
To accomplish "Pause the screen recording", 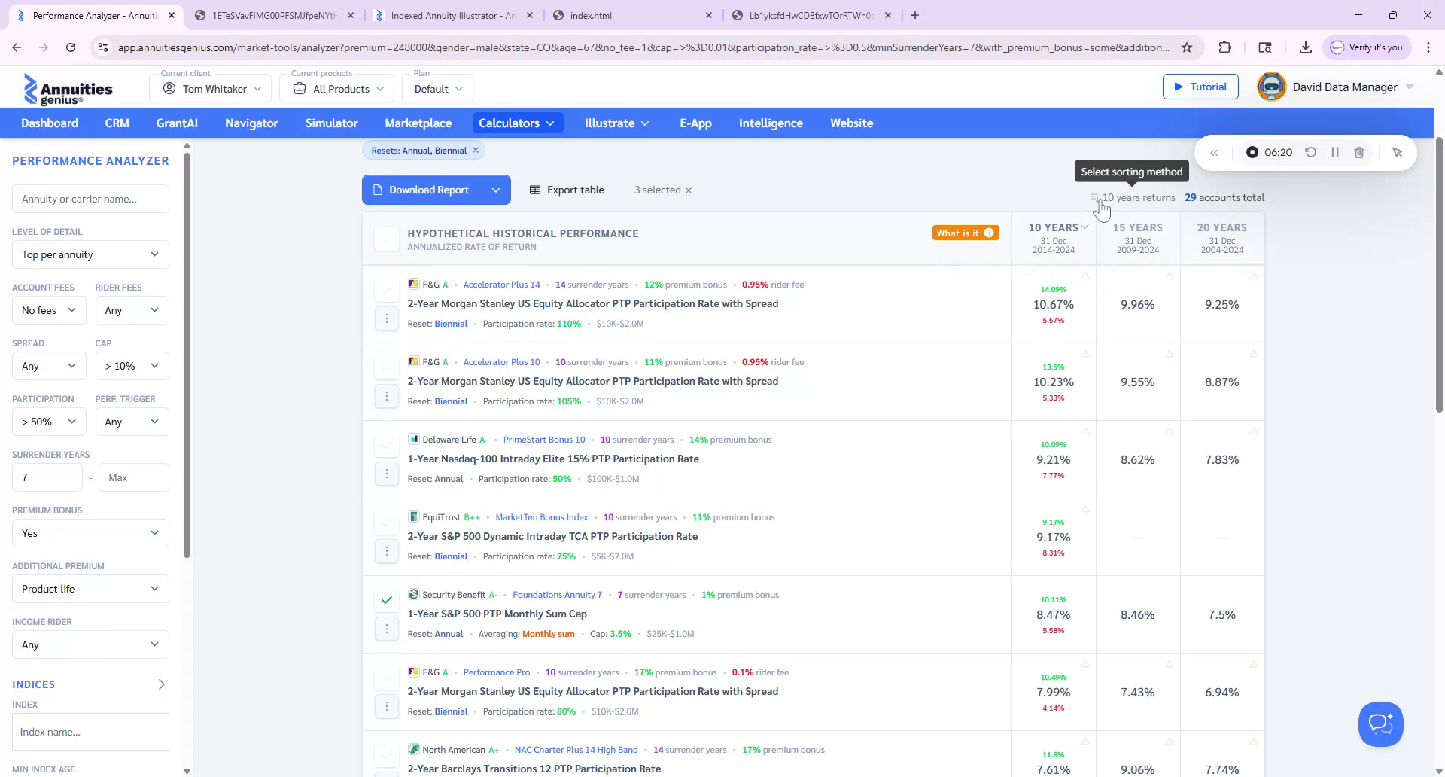I will pos(1335,152).
